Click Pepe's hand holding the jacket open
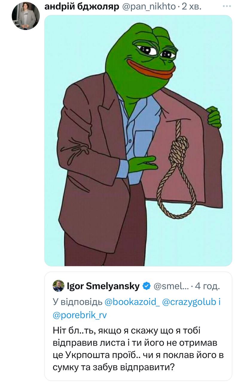This screenshot has width=244, height=384. (214, 117)
